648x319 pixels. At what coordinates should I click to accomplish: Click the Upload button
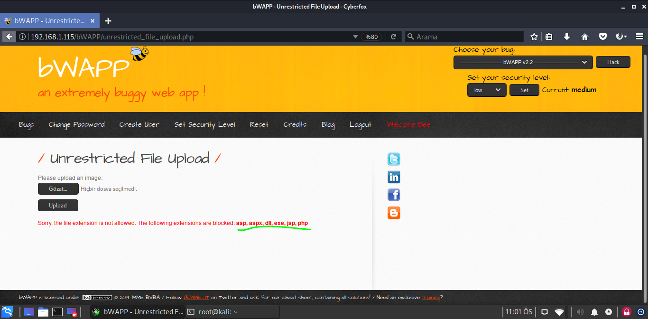pyautogui.click(x=58, y=206)
